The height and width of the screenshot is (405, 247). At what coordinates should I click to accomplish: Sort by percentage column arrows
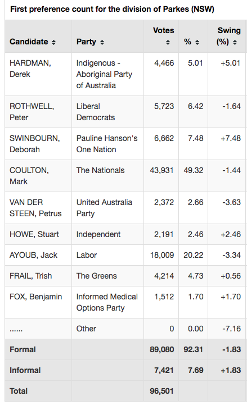click(x=197, y=42)
